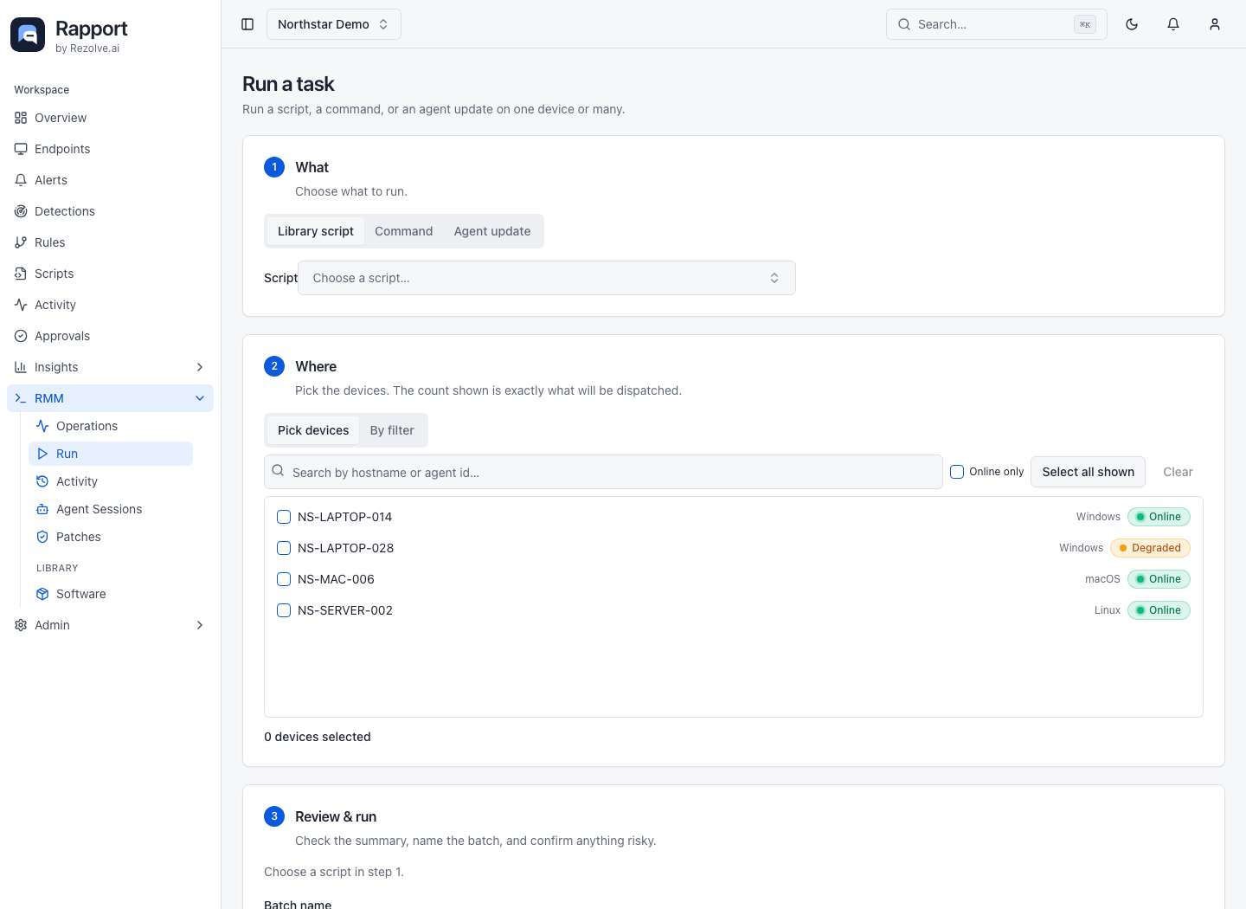Viewport: 1246px width, 909px height.
Task: Select NS-LAPTOP-028 device checkbox
Action: 284,548
